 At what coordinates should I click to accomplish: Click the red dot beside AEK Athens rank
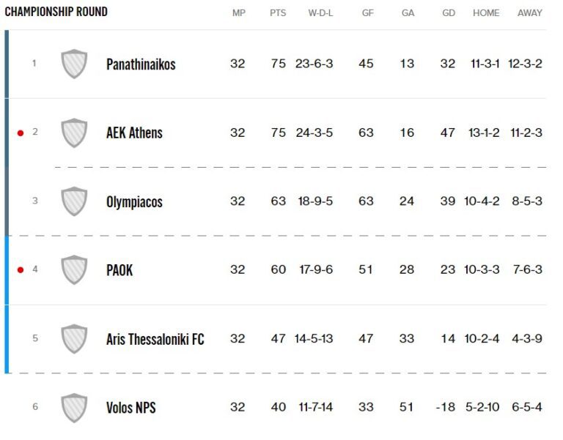[x=21, y=133]
